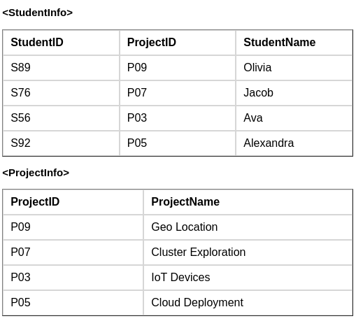356x321 pixels.
Task: Click the StudentID column header
Action: (x=62, y=43)
